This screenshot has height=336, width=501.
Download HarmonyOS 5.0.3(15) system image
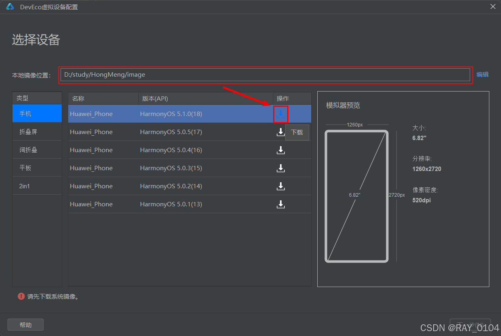(281, 168)
